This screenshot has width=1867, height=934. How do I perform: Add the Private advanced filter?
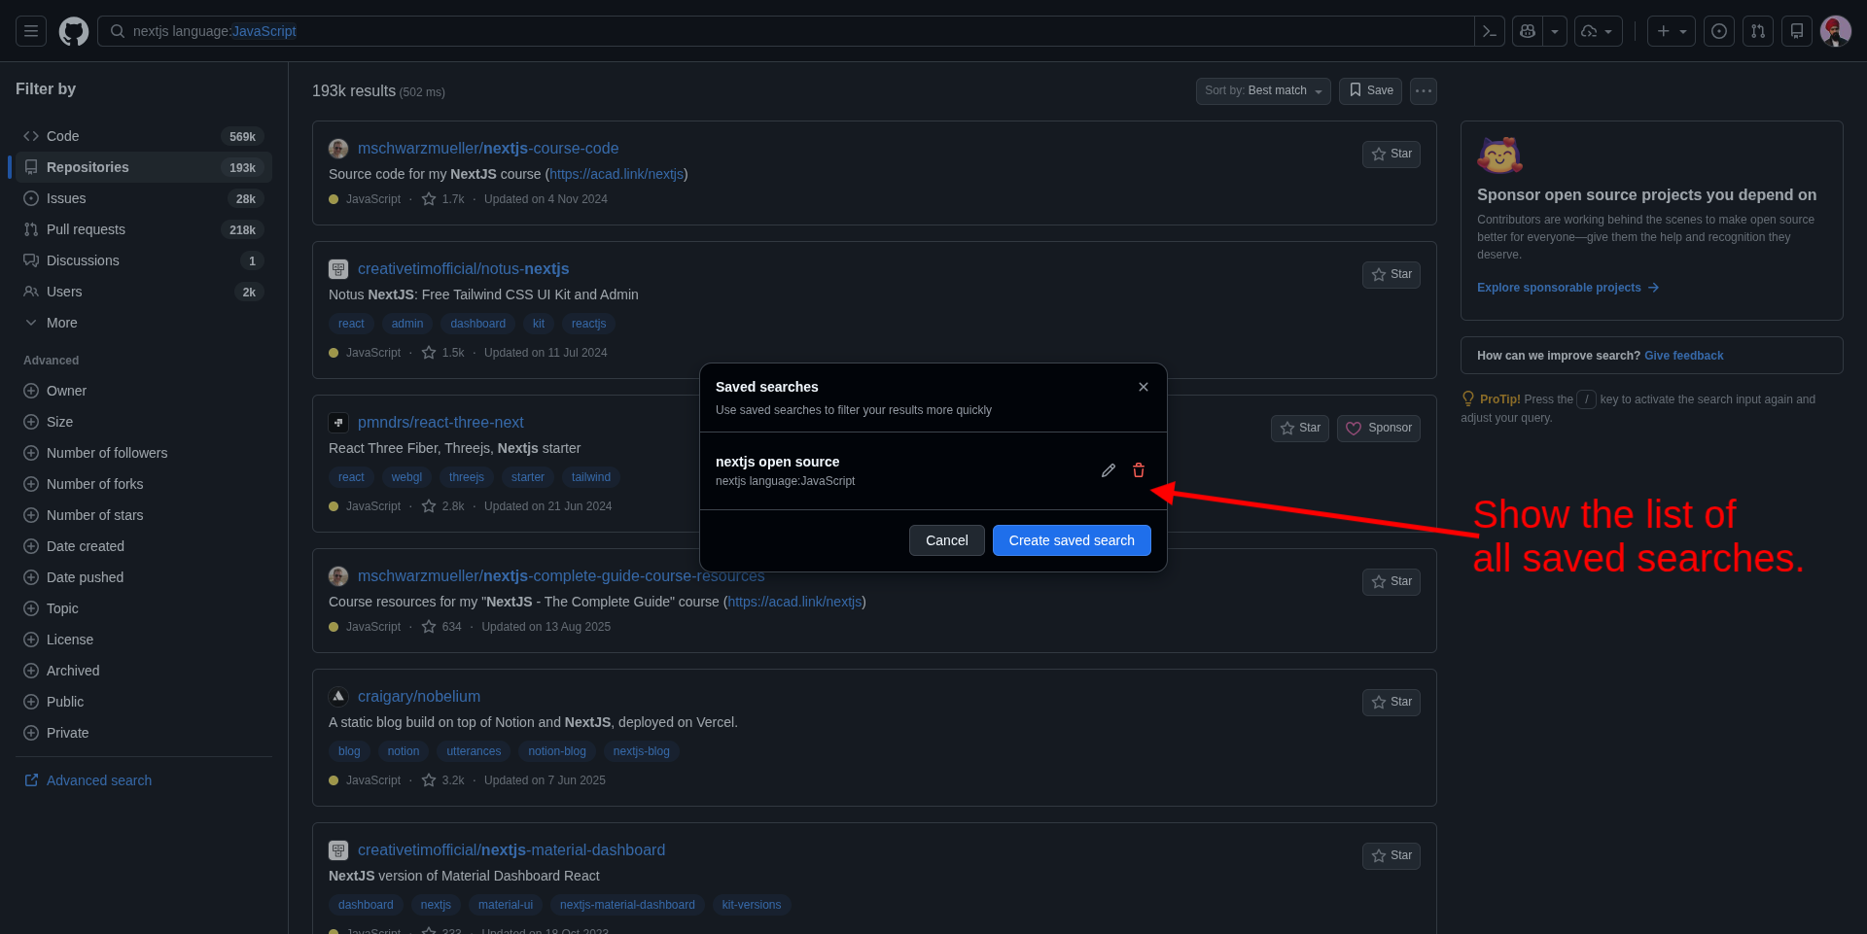tap(144, 733)
